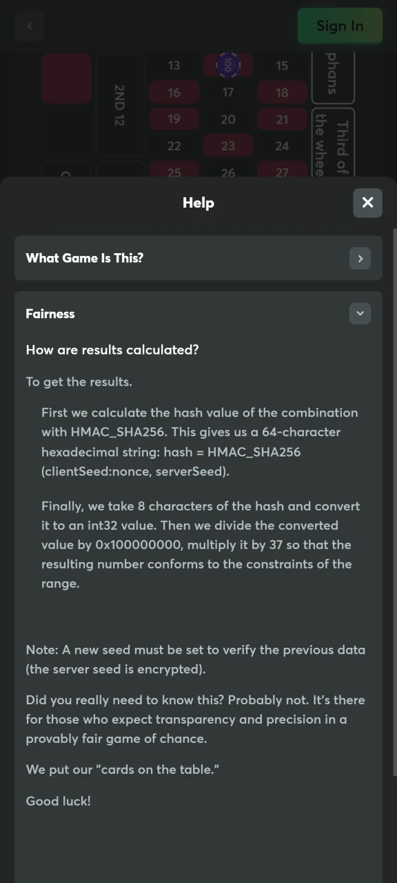
Task: Close the Help panel
Action: pos(367,203)
